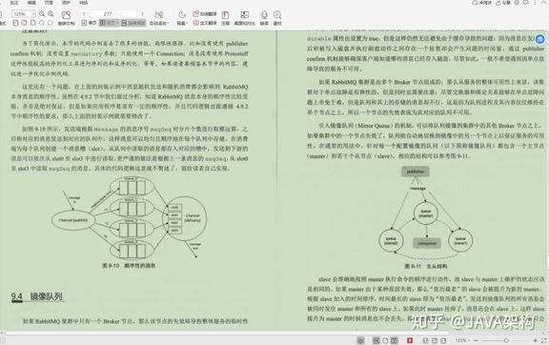Viewport: 549px width, 345px height.
Task: Click the share (分享) button
Action: [x=503, y=3]
